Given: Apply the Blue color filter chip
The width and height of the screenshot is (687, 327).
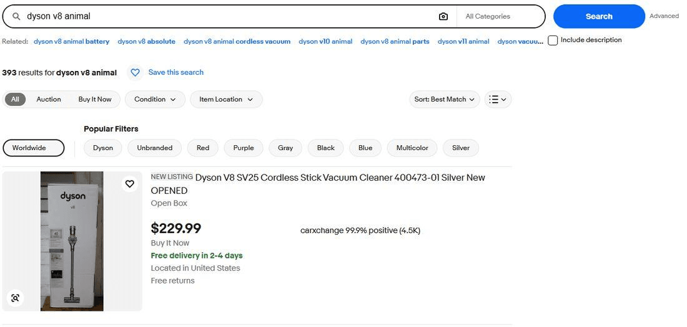Looking at the screenshot, I should point(365,148).
